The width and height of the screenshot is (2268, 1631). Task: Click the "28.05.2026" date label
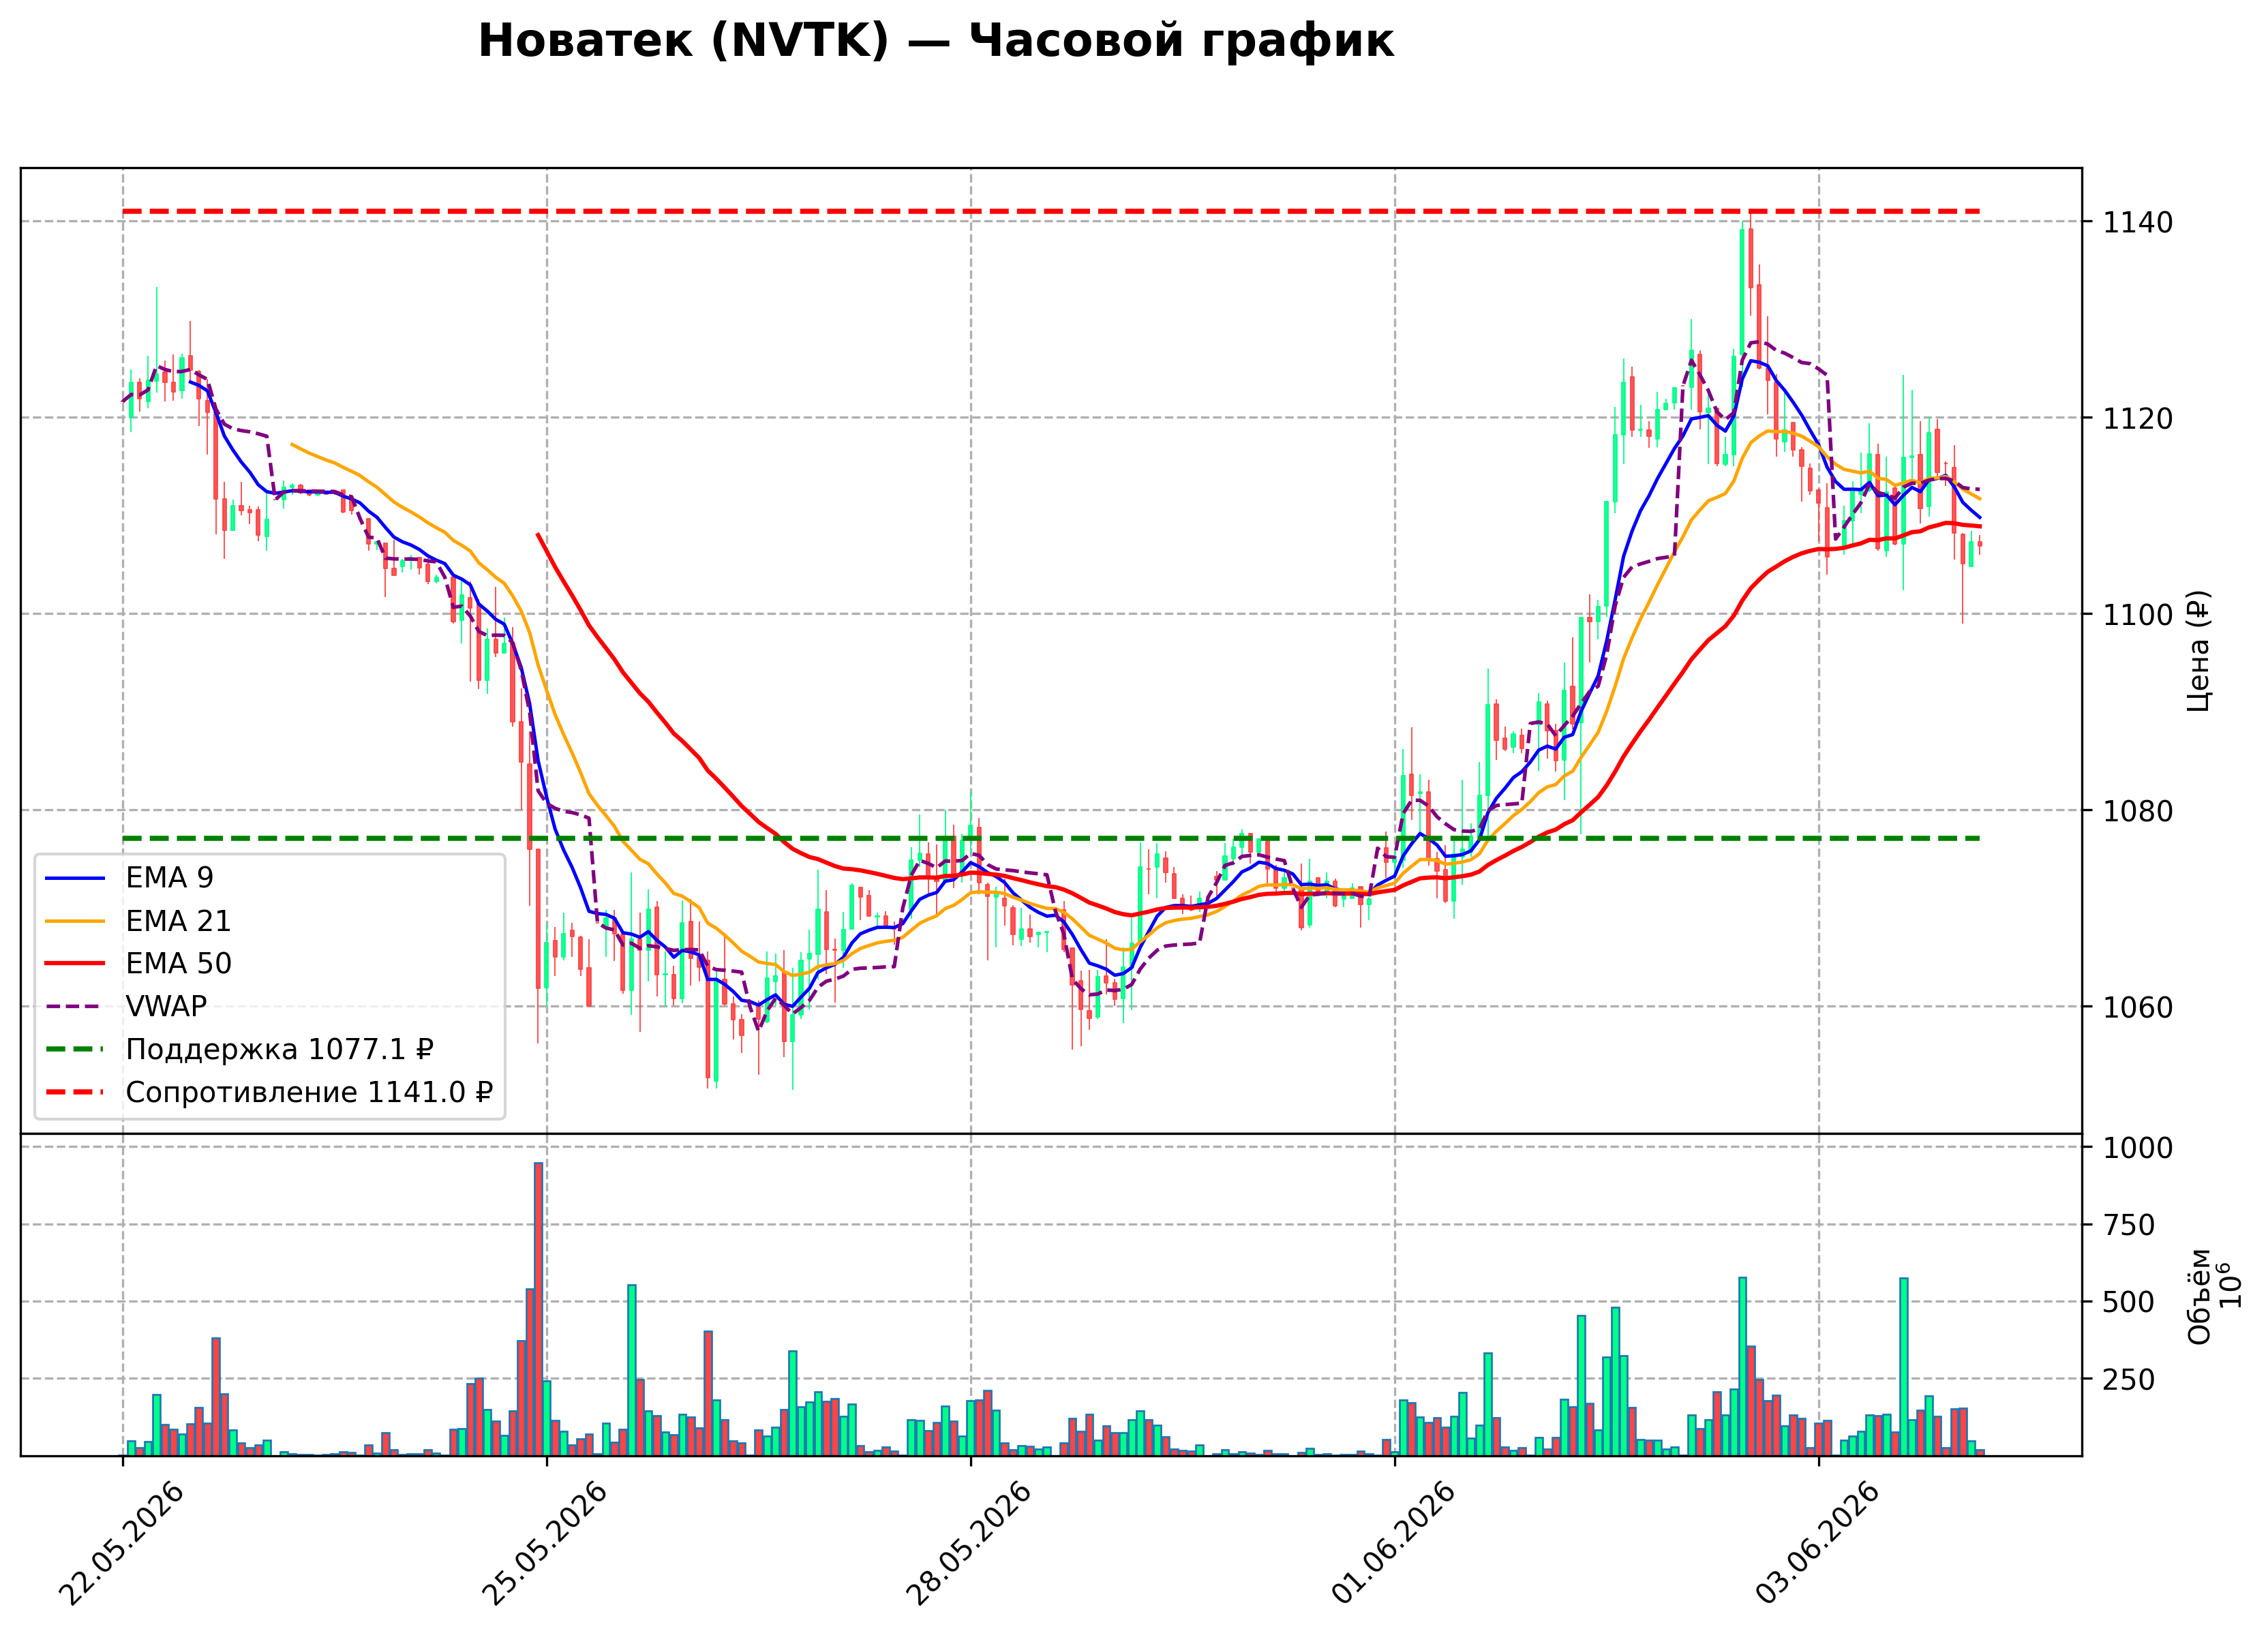[969, 1544]
